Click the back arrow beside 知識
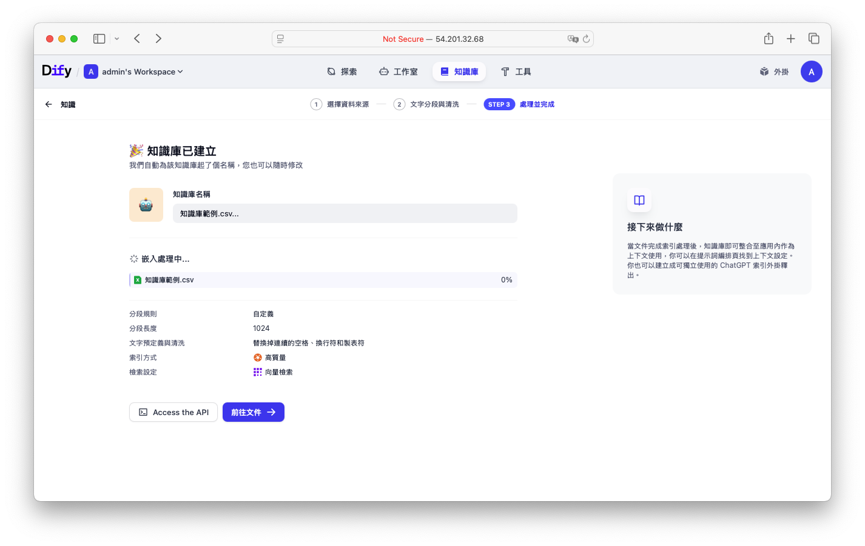Image resolution: width=865 pixels, height=546 pixels. tap(49, 104)
